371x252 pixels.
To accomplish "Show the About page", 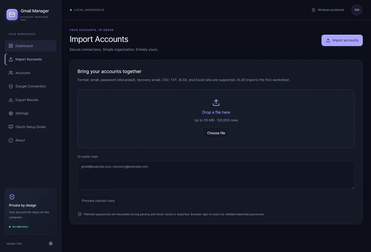I will point(30,140).
